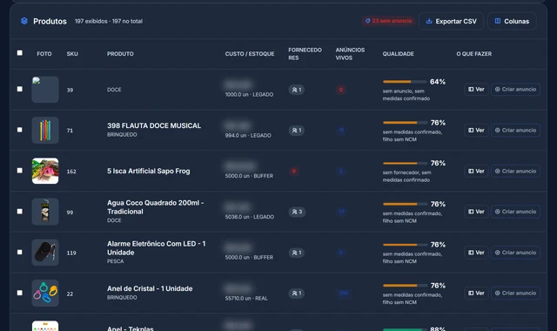The width and height of the screenshot is (557, 331).
Task: Click the 76% quality bar of Anel de Cristal
Action: [x=405, y=286]
